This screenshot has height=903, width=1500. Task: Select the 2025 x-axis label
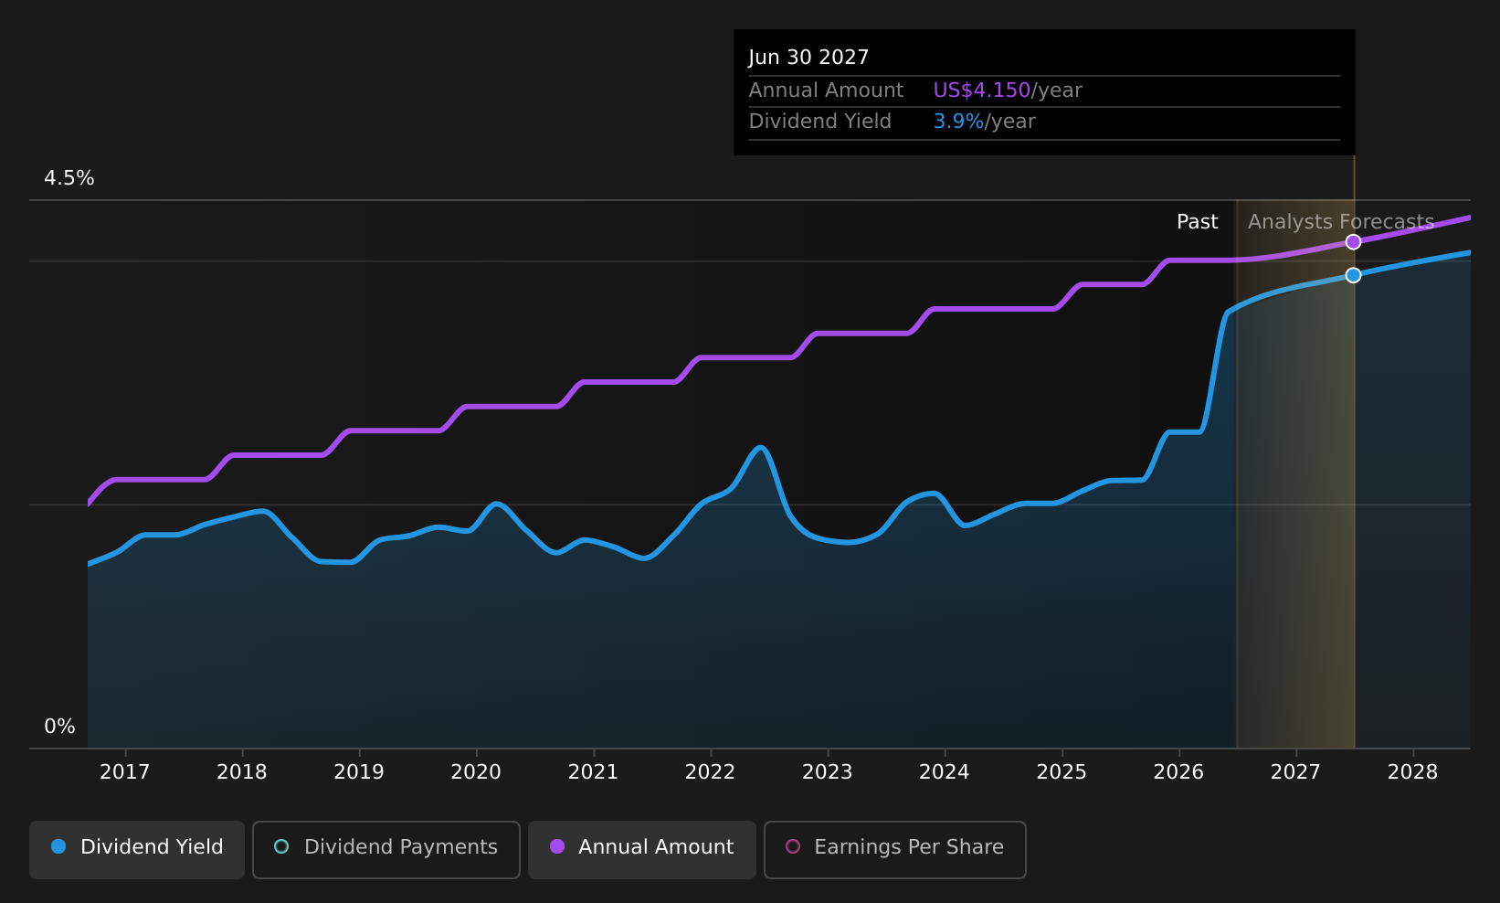[x=1062, y=772]
